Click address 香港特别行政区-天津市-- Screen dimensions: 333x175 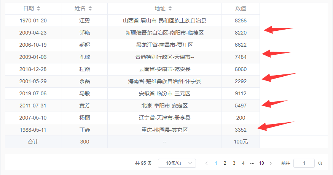tap(164, 57)
